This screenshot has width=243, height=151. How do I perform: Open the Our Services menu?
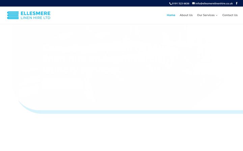(206, 15)
